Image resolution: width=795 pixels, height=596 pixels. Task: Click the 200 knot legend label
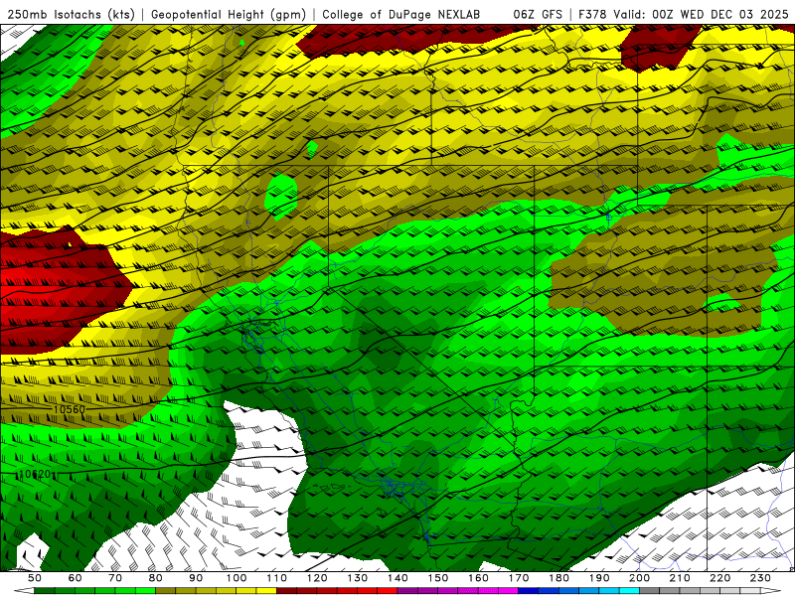pyautogui.click(x=639, y=578)
